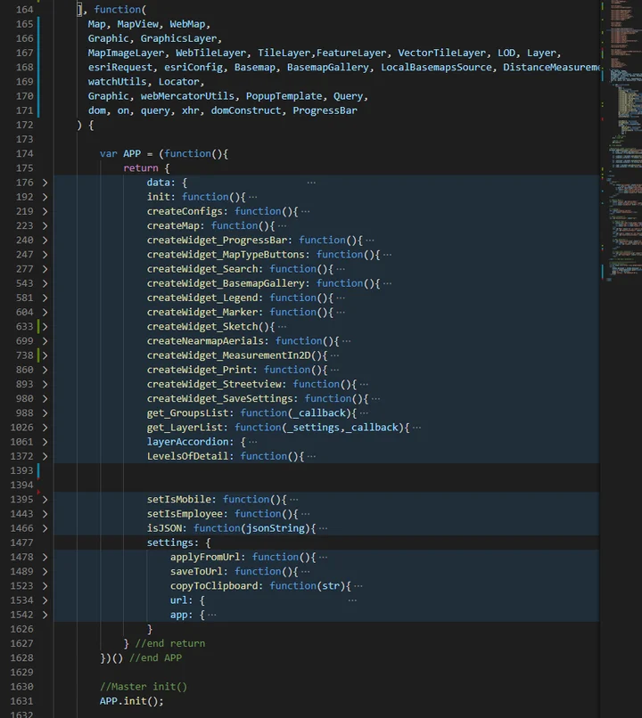
Task: Click 'APP.init();' call
Action: tap(131, 701)
